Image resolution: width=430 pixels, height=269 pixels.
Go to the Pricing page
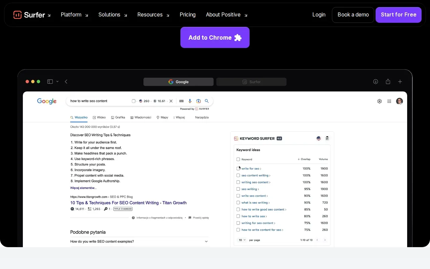(187, 15)
